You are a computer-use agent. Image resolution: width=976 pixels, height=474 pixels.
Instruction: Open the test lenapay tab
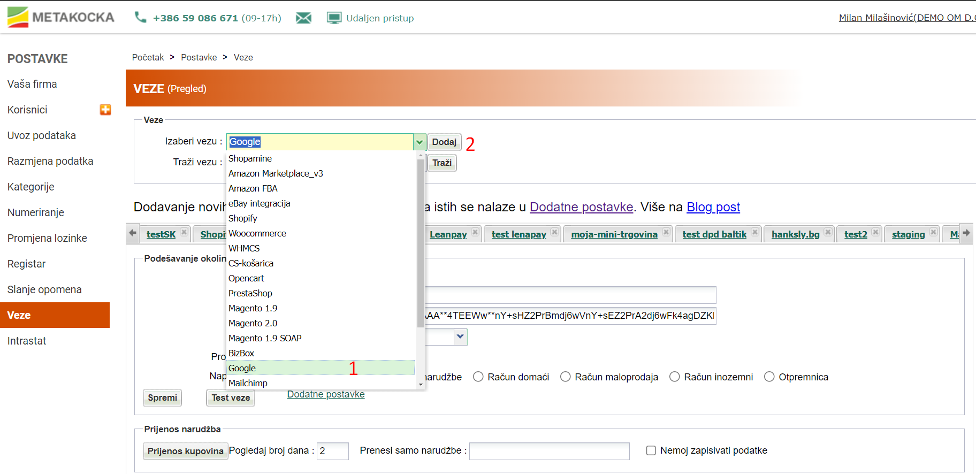click(x=519, y=234)
